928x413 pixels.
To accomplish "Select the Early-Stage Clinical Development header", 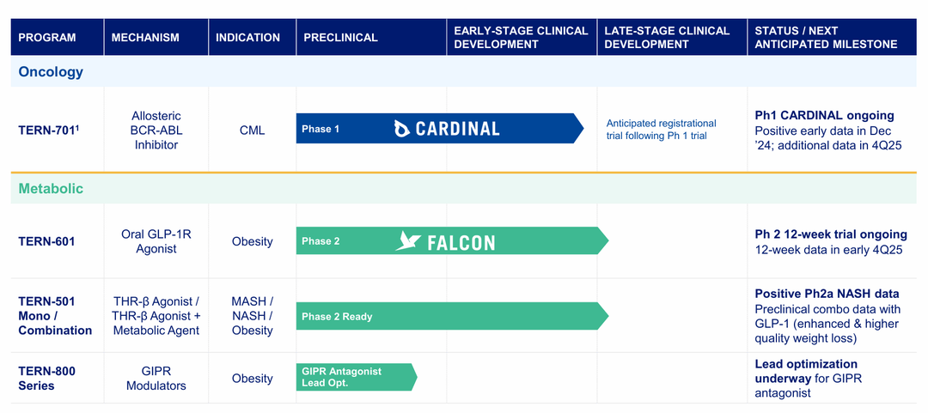I will tap(521, 38).
